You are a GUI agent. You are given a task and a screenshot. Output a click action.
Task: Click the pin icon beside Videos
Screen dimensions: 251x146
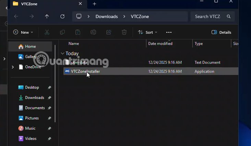coord(49,139)
